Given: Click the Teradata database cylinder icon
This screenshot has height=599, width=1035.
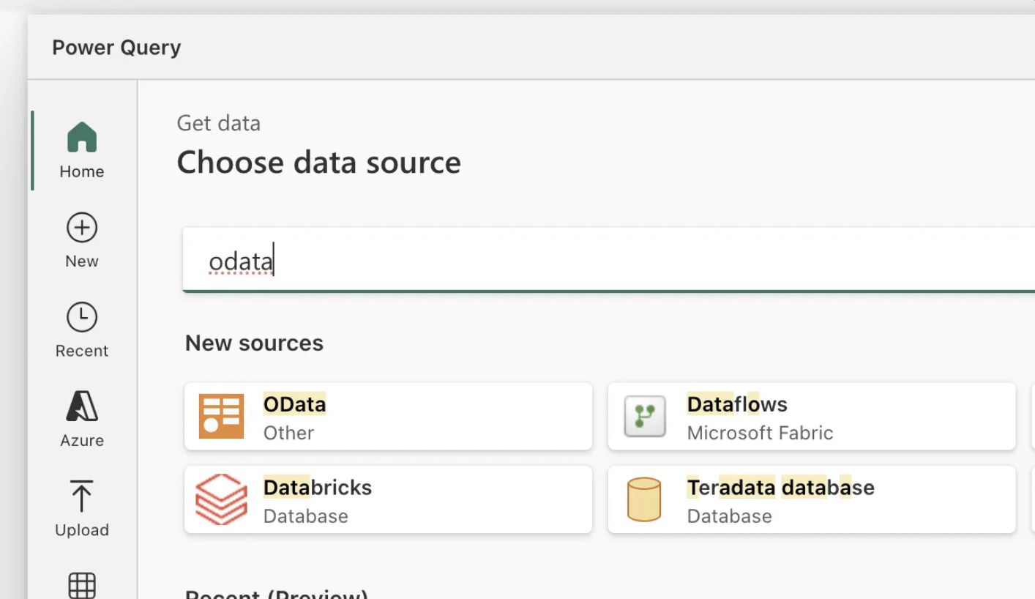Looking at the screenshot, I should click(644, 499).
